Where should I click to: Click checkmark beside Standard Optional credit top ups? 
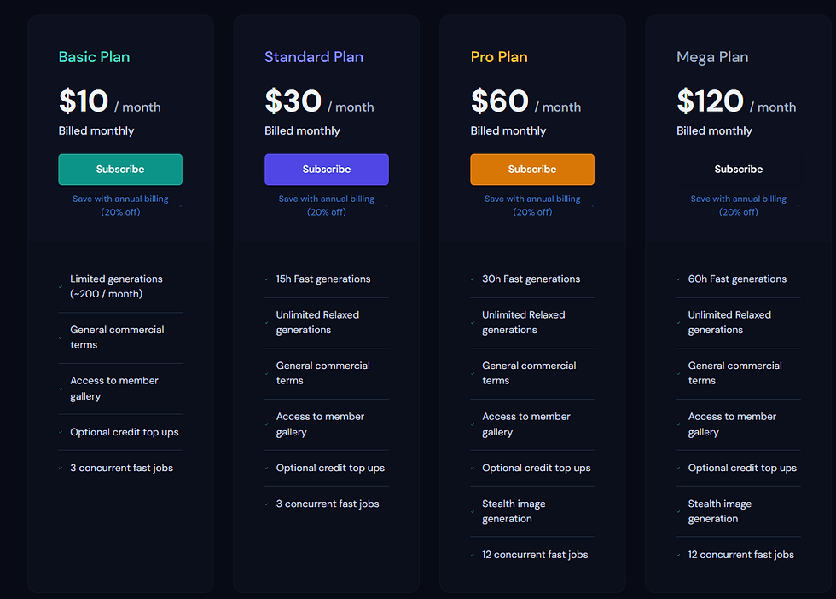point(266,468)
